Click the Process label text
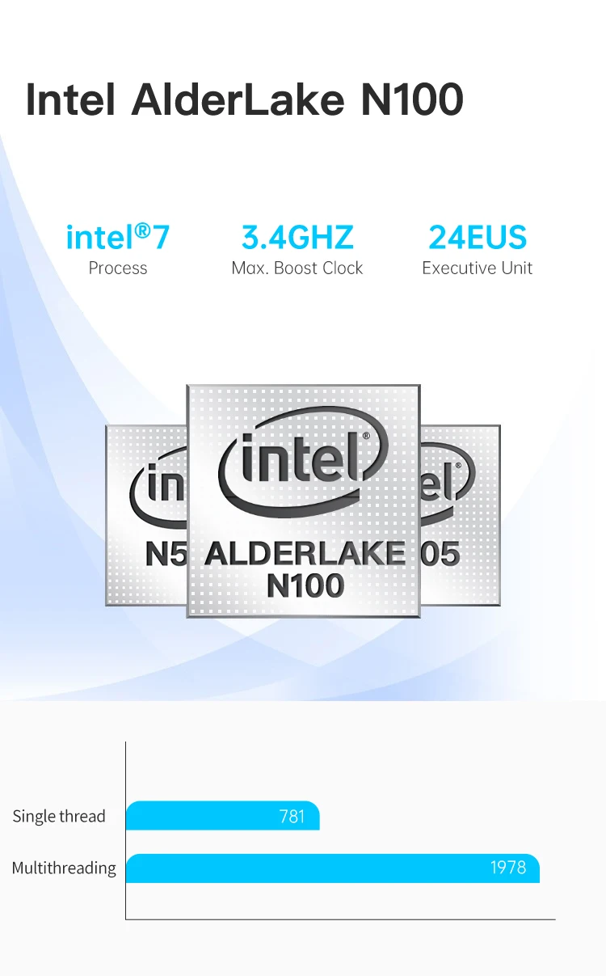The image size is (606, 976). coord(118,268)
